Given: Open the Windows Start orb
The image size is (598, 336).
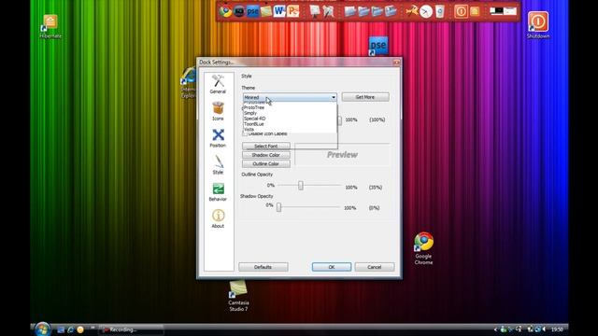Looking at the screenshot, I should (x=42, y=329).
